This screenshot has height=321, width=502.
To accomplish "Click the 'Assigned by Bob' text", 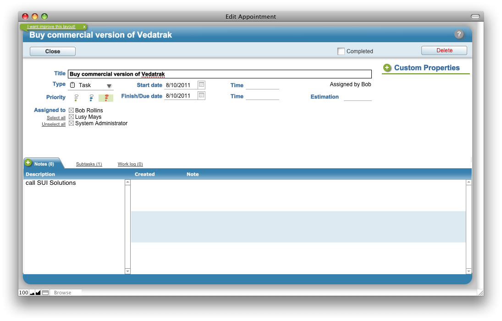I will tap(350, 84).
